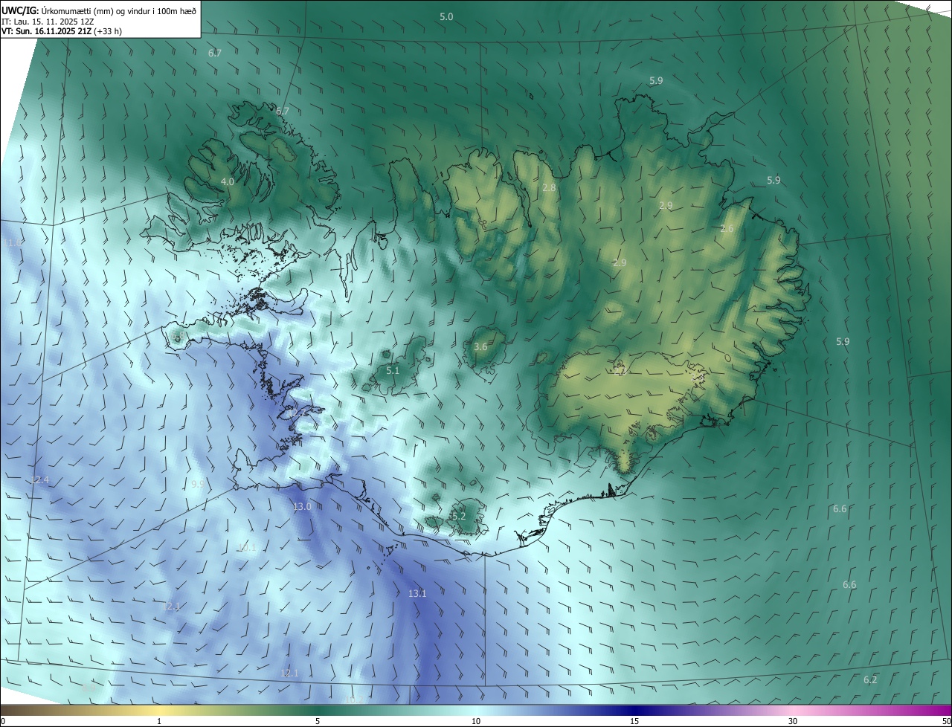This screenshot has width=952, height=727.
Task: Click the 5.0 value at the top of the map
Action: coord(446,16)
